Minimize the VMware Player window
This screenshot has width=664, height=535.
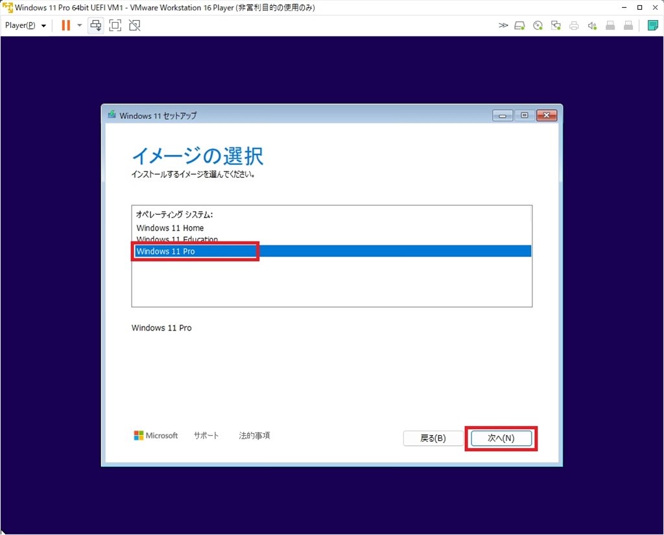[x=624, y=8]
